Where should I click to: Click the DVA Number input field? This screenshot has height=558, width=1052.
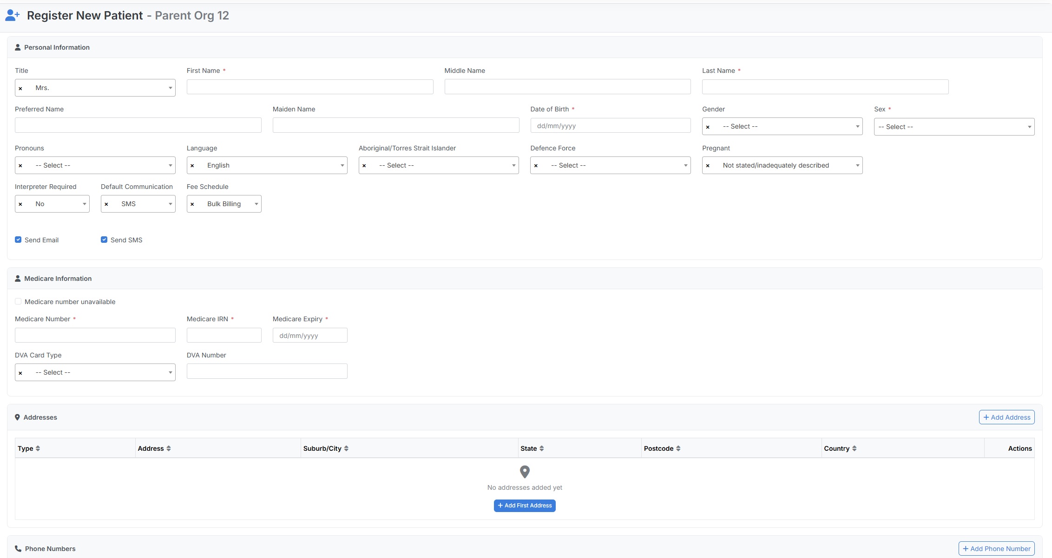coord(267,371)
